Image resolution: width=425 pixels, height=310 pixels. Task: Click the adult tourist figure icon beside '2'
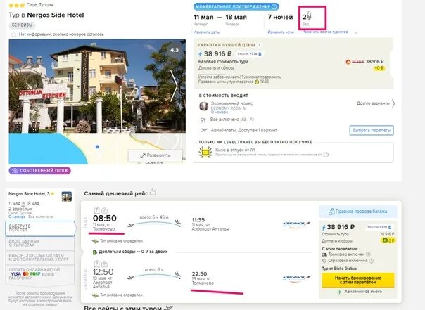click(x=310, y=16)
